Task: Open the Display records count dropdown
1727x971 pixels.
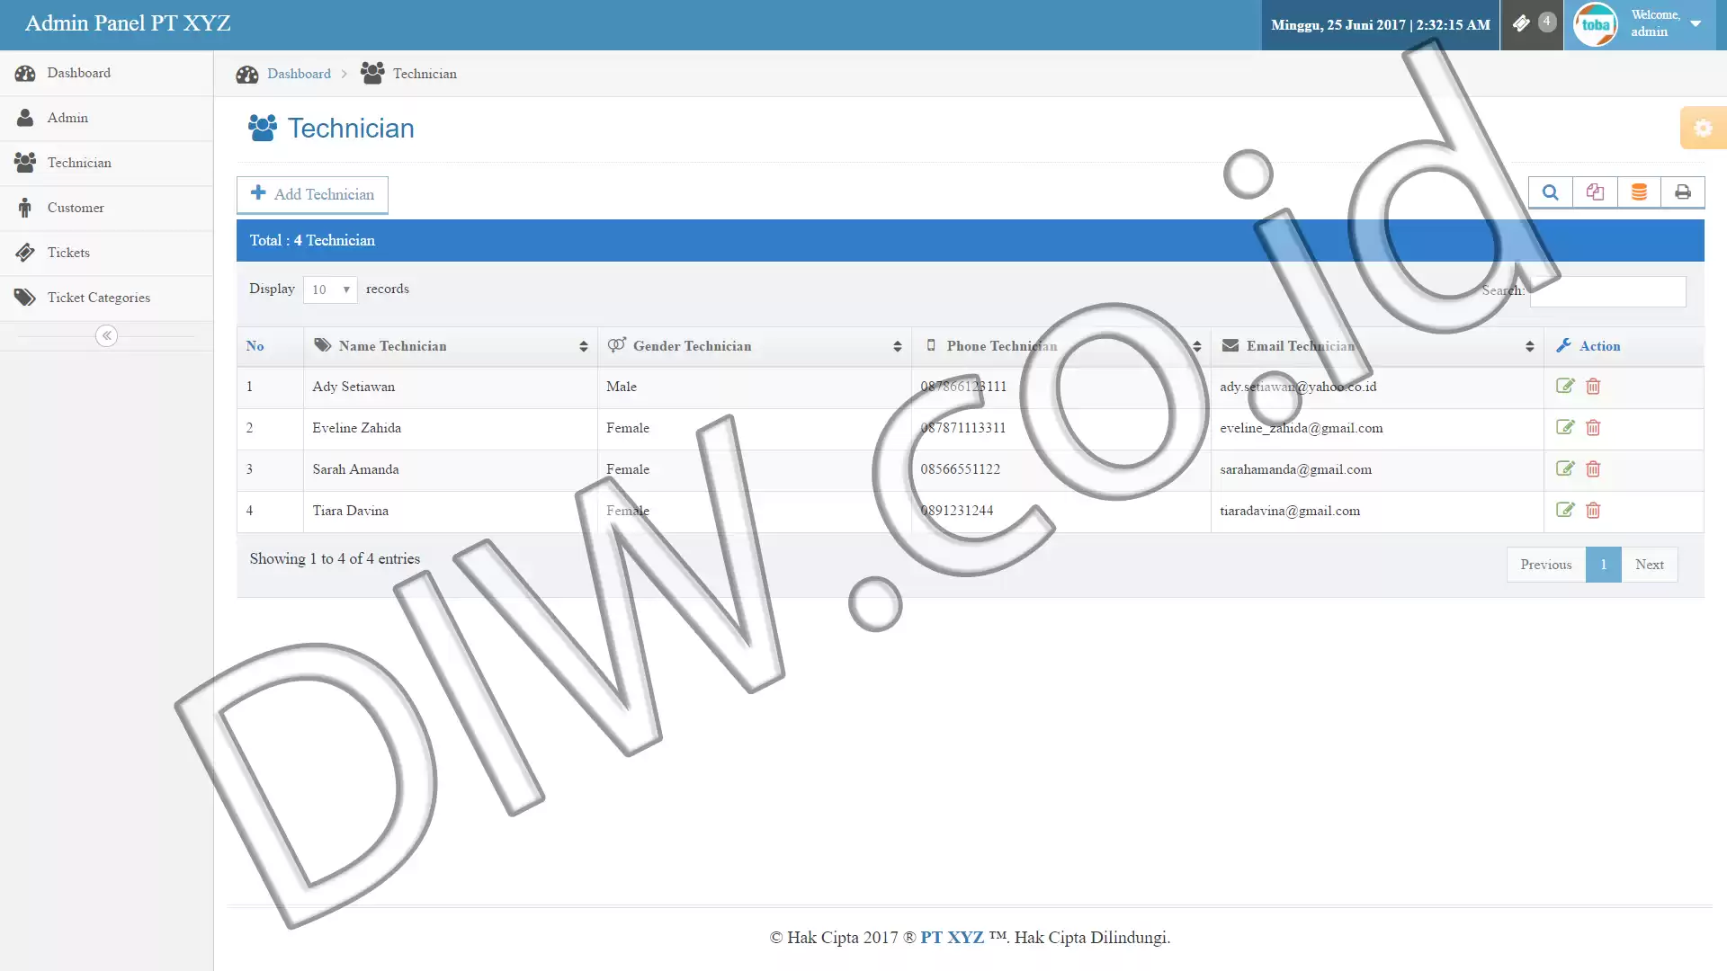Action: click(330, 290)
